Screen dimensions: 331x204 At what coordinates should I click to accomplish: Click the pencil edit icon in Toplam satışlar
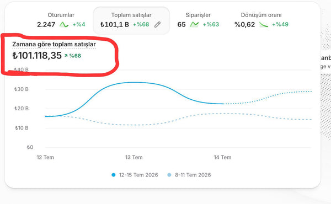coord(157,24)
